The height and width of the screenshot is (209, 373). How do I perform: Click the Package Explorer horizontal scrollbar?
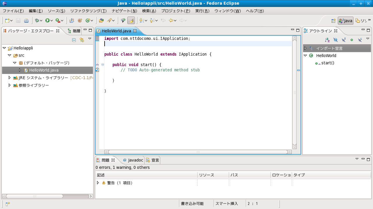(47, 196)
